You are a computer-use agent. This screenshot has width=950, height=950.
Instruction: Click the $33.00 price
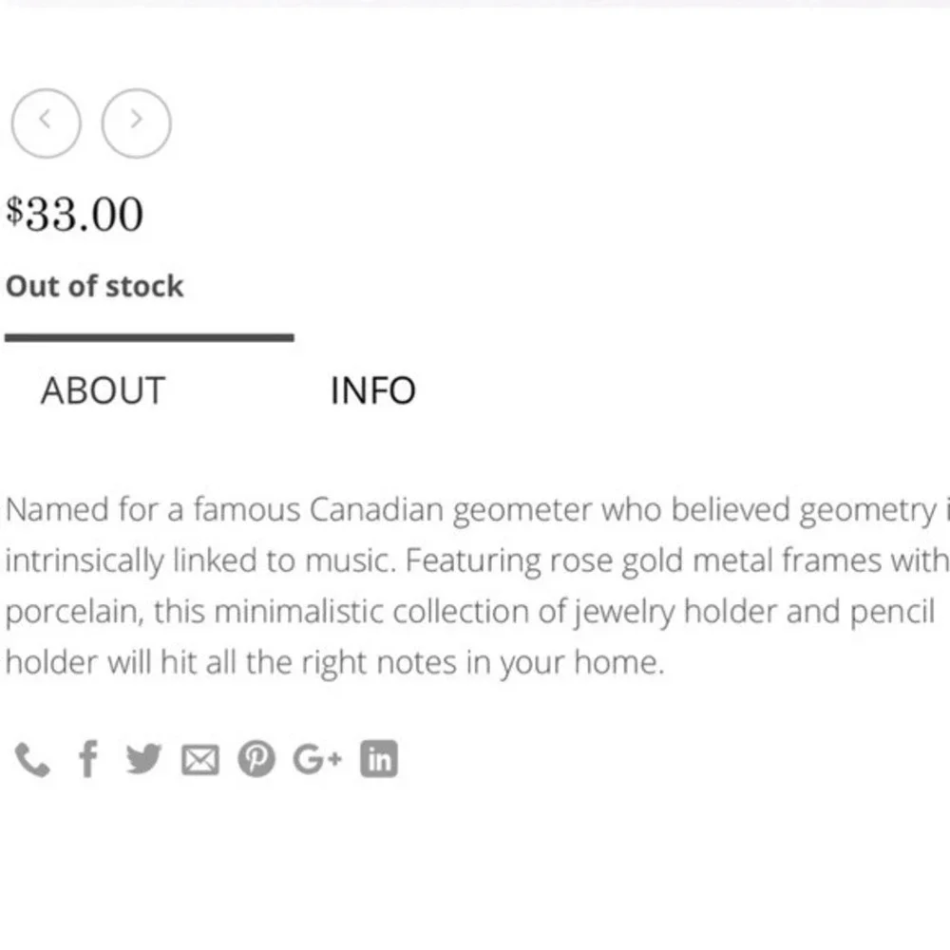point(74,214)
